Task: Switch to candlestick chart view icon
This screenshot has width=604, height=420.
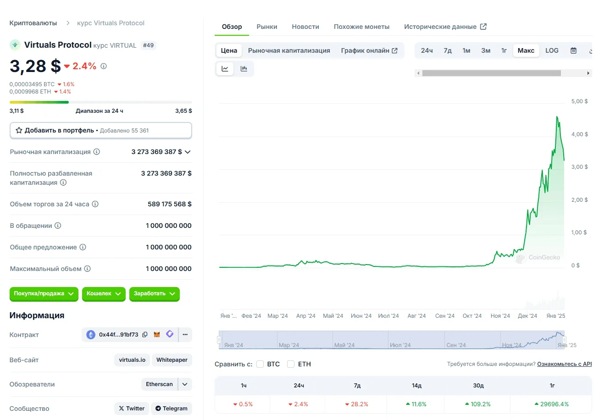Action: (x=244, y=69)
